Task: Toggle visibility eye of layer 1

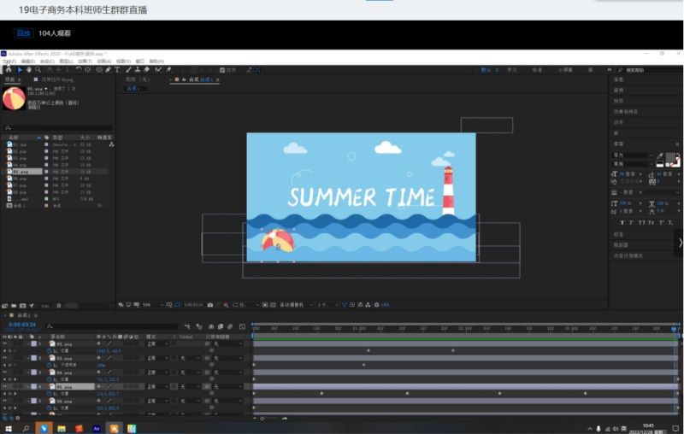Action: [x=5, y=343]
